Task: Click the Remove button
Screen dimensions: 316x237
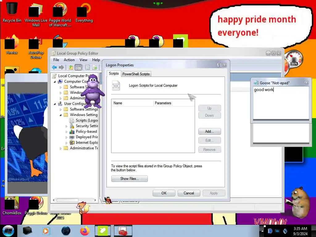Action: 210,150
